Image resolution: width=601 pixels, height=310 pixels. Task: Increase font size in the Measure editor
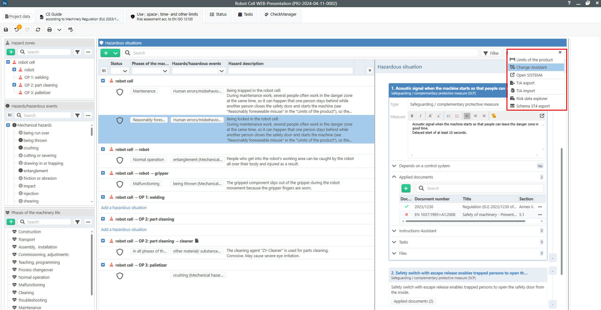(x=430, y=116)
